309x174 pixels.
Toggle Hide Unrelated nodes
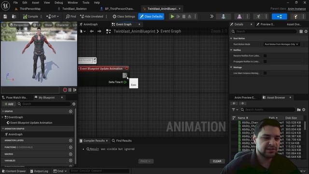[x=92, y=16]
